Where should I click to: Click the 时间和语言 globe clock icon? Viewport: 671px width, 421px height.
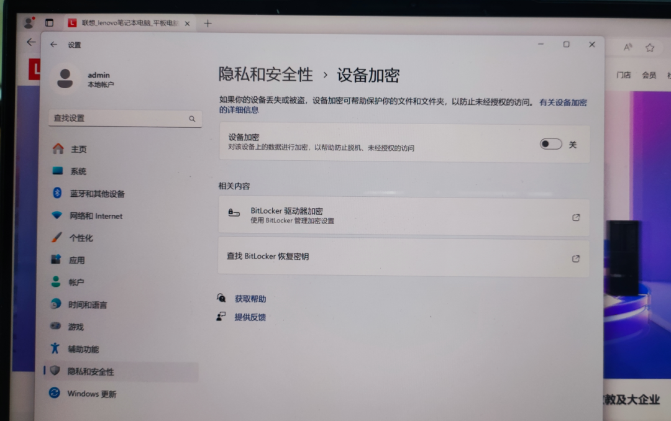56,304
